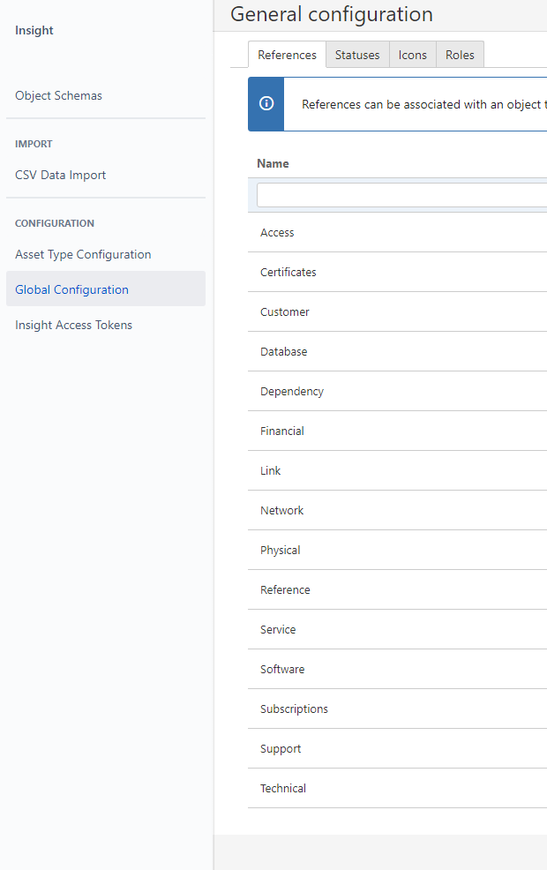Select the Access reference row
Screen dimensions: 547x870
[277, 233]
